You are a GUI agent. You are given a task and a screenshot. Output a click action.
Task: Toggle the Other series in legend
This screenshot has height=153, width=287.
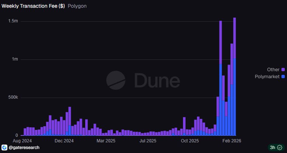[x=273, y=69]
